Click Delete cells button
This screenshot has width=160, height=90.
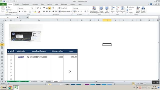click(117, 9)
